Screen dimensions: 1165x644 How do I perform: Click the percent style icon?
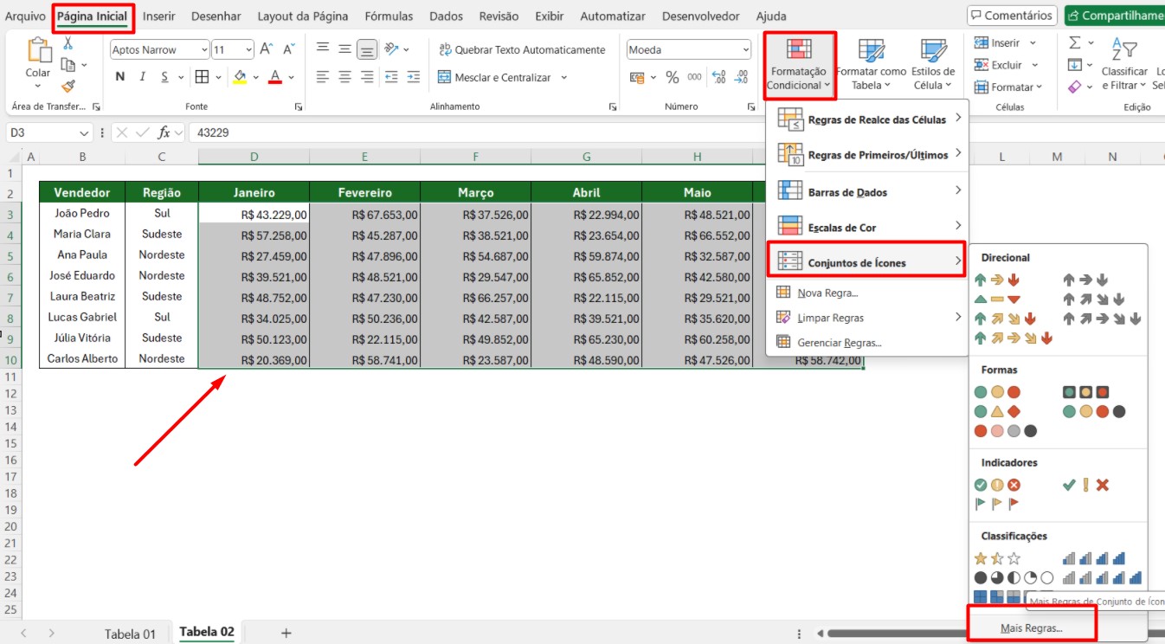tap(673, 77)
